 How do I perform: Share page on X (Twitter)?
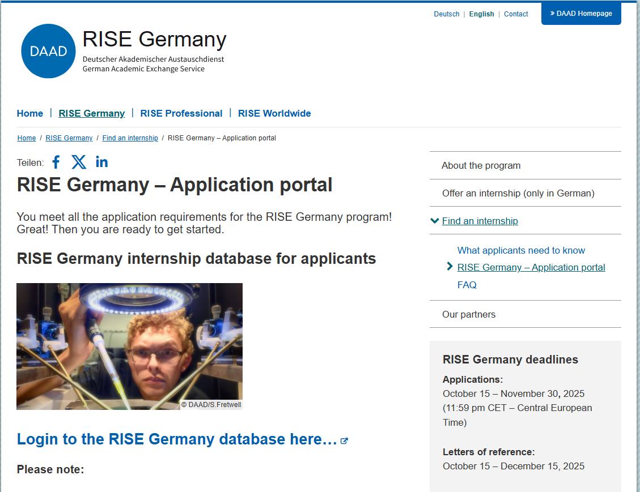coord(79,162)
